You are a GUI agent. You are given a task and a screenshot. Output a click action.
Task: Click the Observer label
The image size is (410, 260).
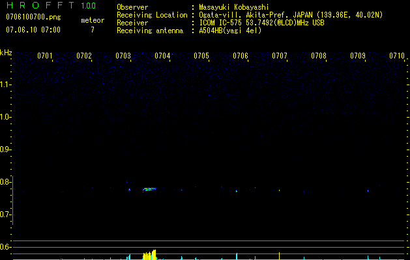(x=132, y=7)
